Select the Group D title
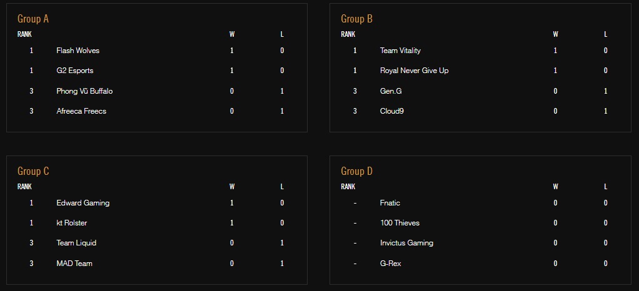 tap(356, 171)
